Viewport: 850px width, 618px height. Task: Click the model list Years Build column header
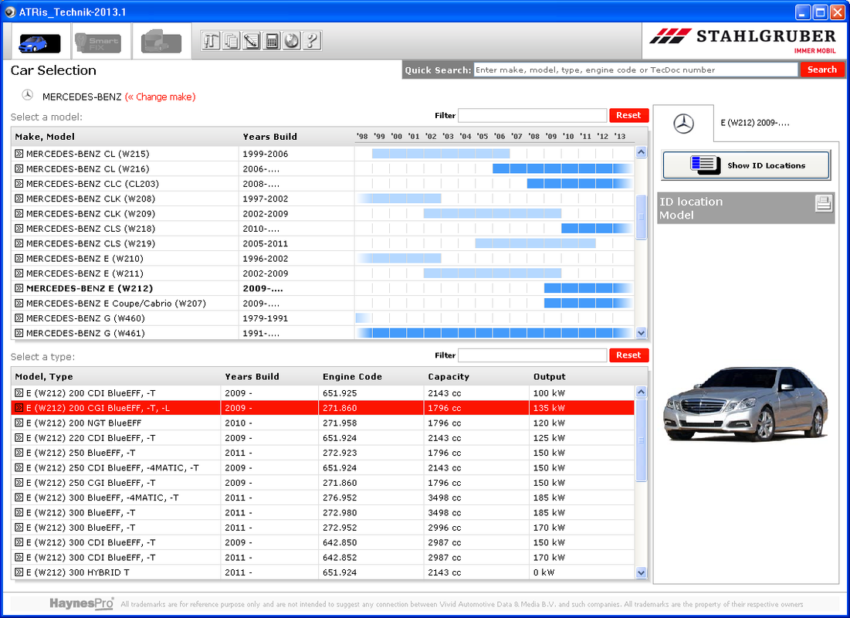(x=270, y=137)
